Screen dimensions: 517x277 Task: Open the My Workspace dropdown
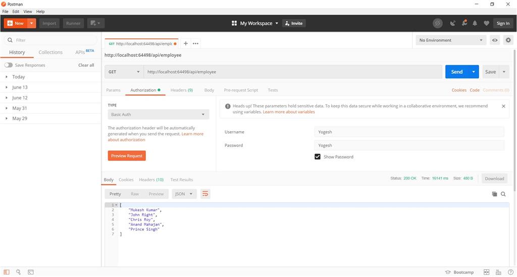[x=255, y=23]
